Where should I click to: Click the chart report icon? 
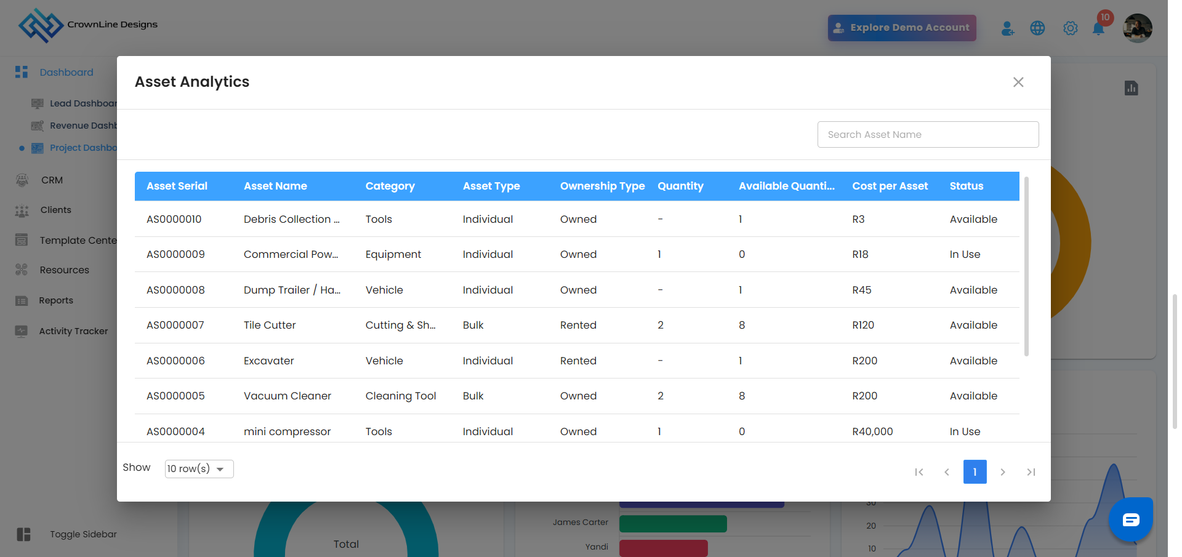coord(1131,88)
